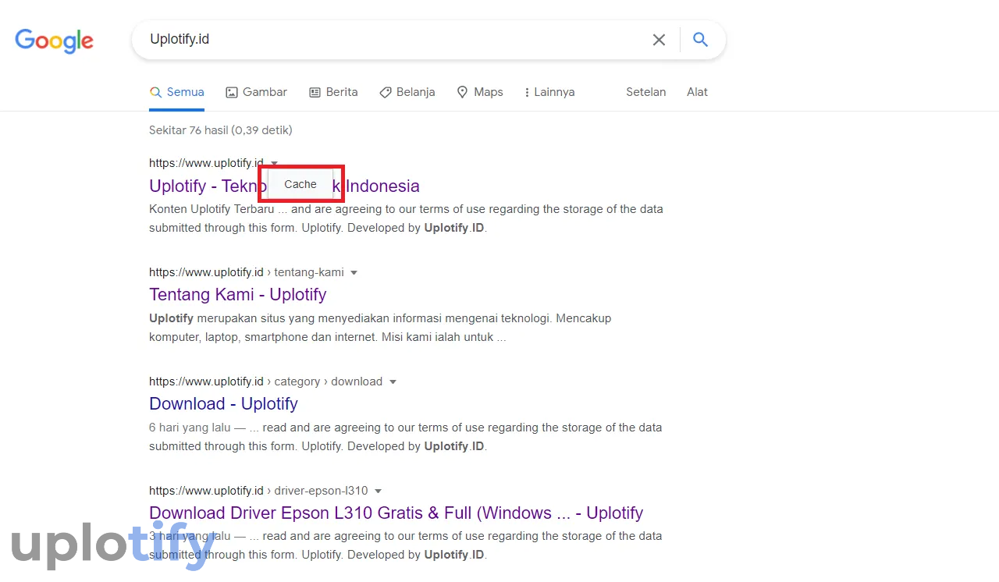The width and height of the screenshot is (999, 582).
Task: Switch to the Berita tab
Action: pos(333,92)
